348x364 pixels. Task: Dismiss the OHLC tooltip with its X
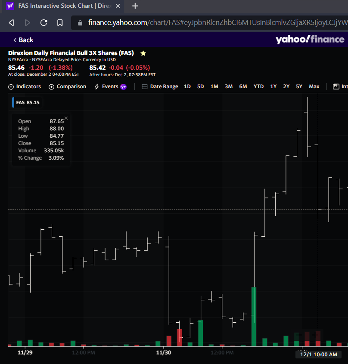[x=66, y=117]
